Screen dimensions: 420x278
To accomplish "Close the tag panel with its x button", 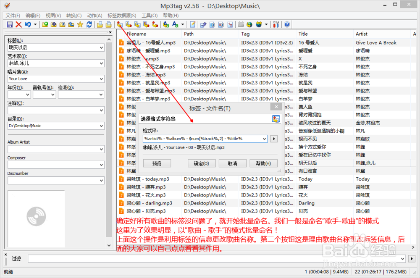I will click(x=110, y=32).
